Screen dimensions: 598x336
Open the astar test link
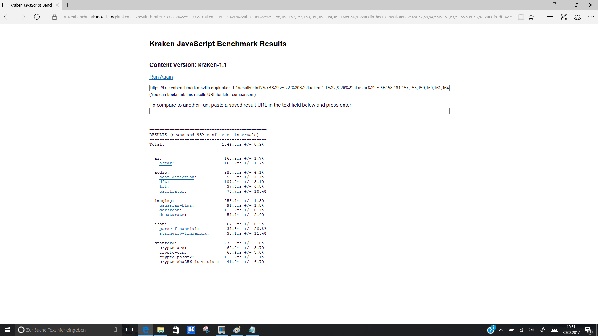(165, 163)
